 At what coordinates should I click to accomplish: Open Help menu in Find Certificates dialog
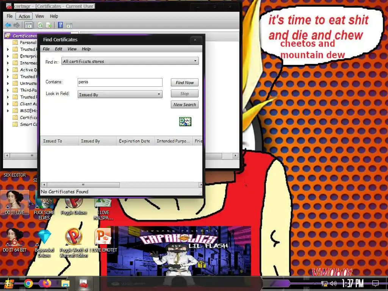point(86,49)
